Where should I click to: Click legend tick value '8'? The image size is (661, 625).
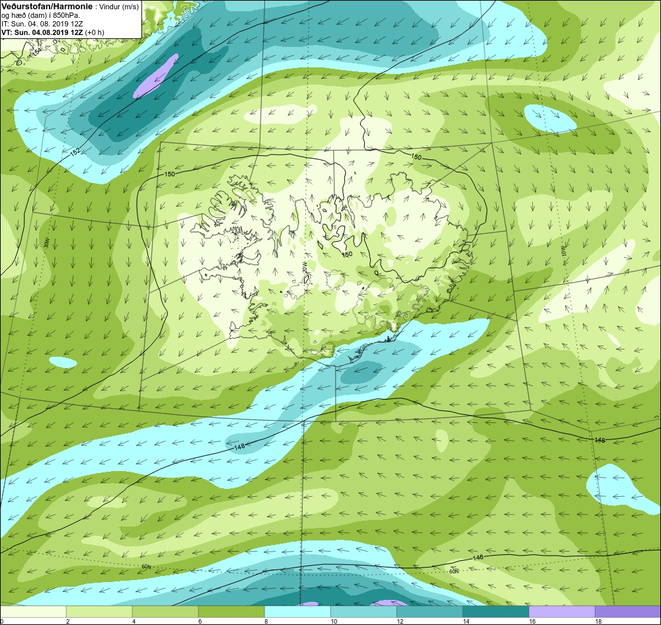point(266,621)
